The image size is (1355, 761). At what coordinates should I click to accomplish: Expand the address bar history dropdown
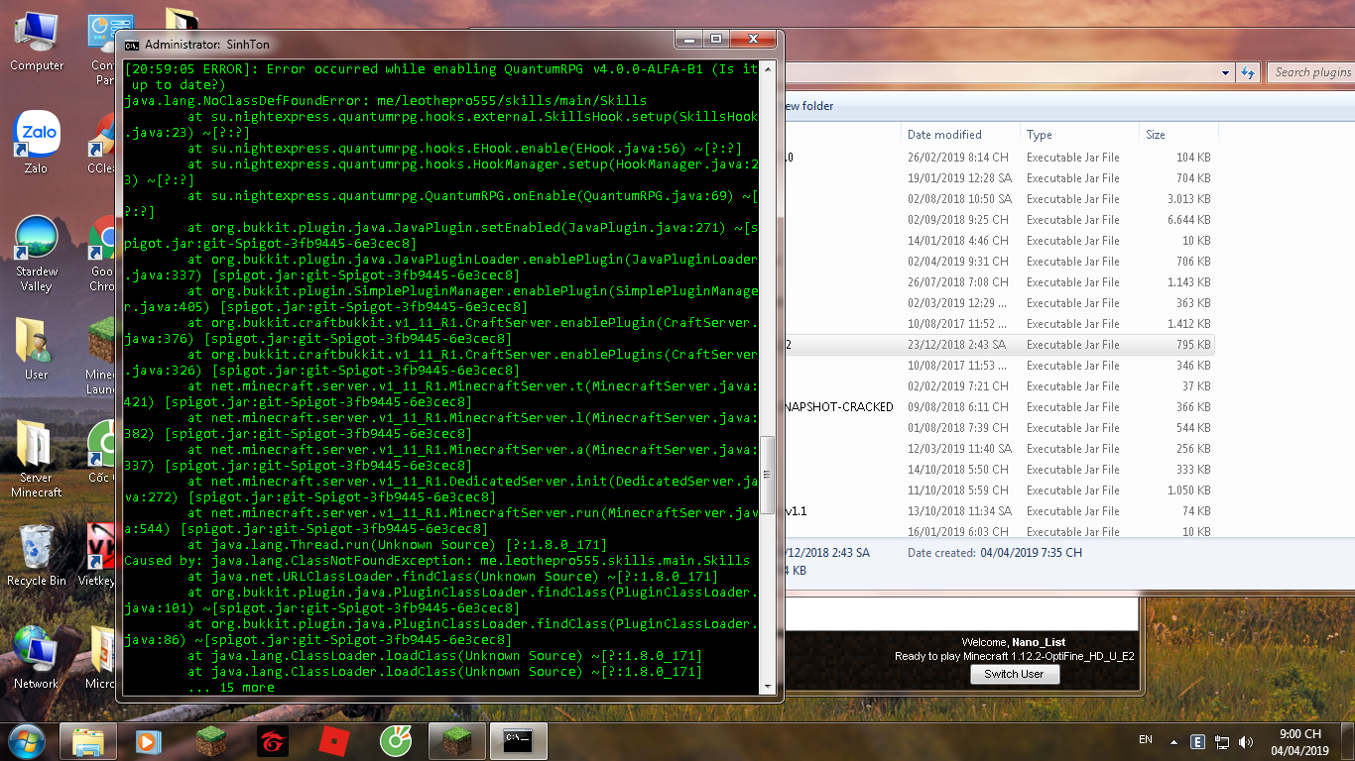(x=1227, y=72)
